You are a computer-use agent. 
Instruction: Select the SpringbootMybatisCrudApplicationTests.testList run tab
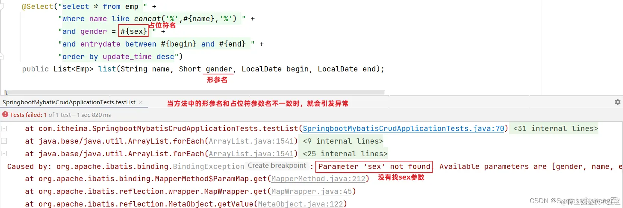tap(69, 102)
